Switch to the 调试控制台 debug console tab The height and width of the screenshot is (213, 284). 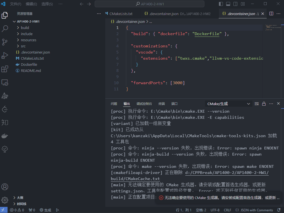(144, 104)
